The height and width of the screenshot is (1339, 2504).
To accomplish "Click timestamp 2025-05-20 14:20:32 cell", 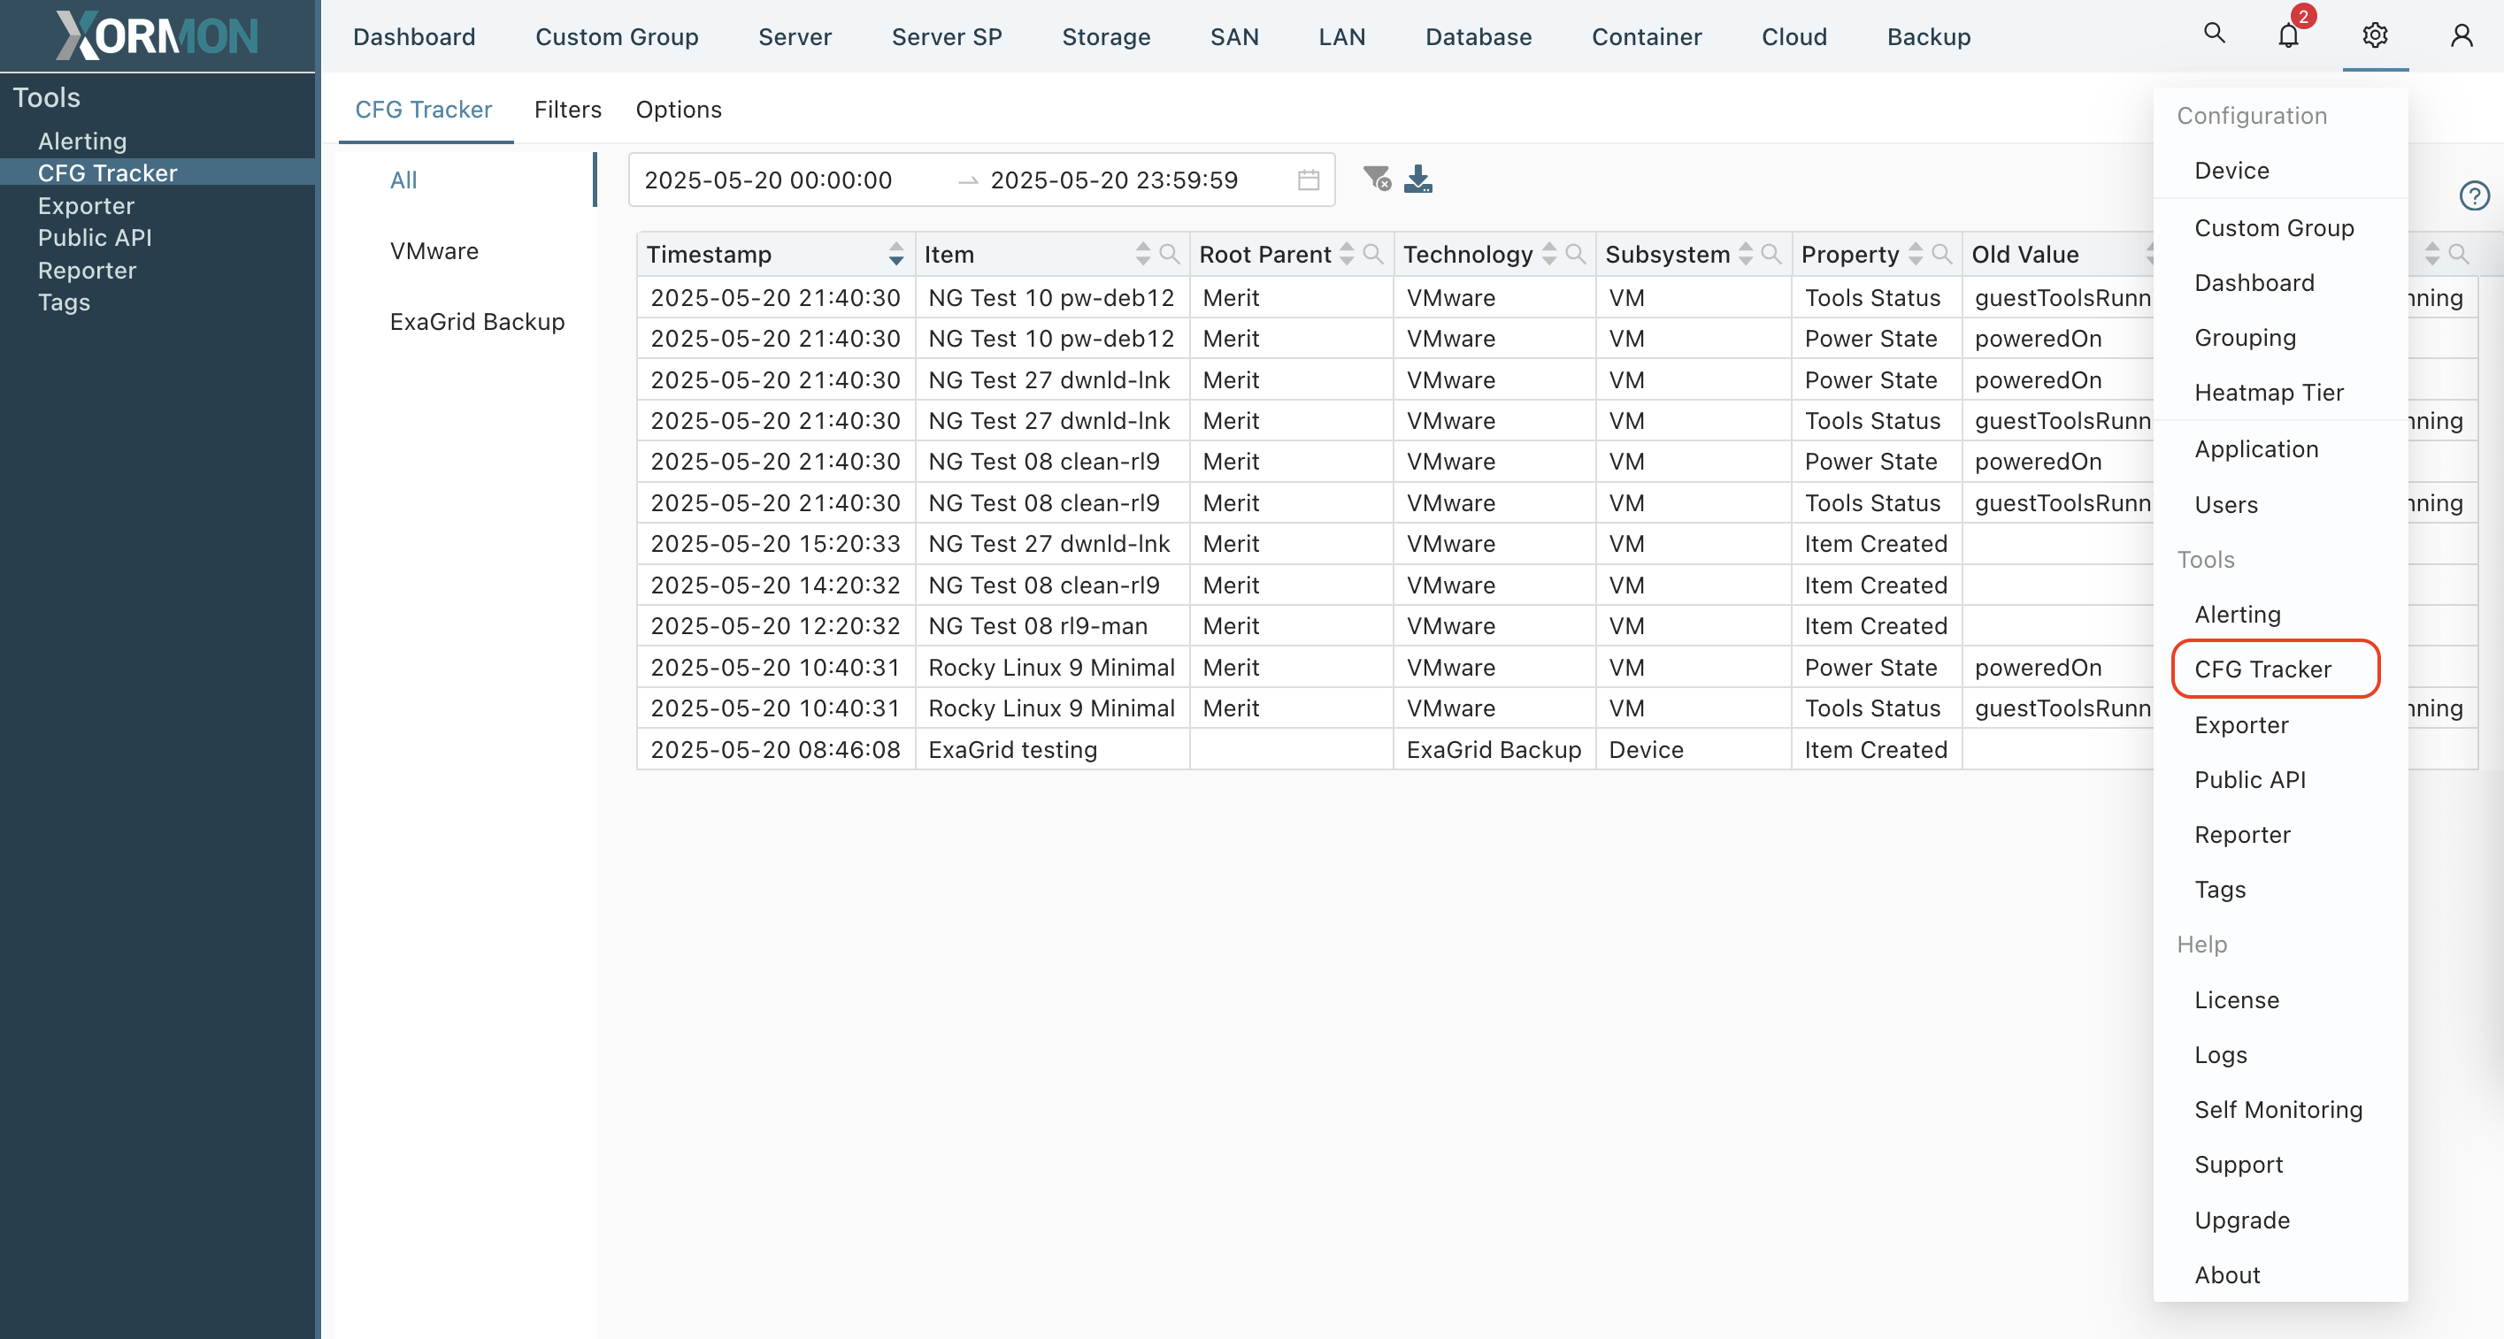I will (x=776, y=586).
